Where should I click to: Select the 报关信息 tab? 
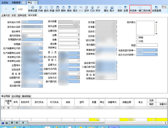[32, 15]
